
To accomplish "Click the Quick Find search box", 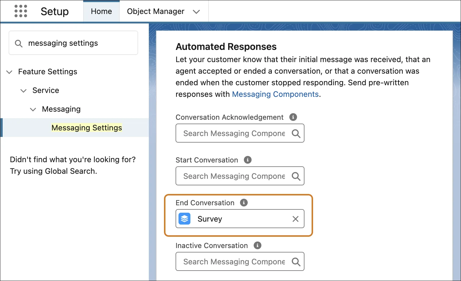I will [x=73, y=43].
